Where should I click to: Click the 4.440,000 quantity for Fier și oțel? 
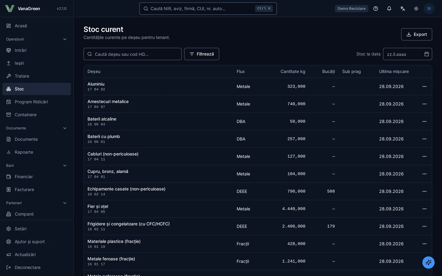point(294,209)
